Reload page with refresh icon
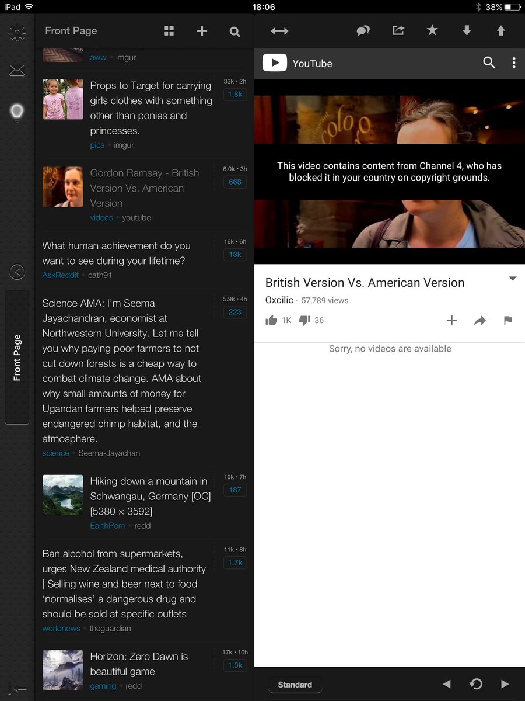 476,684
